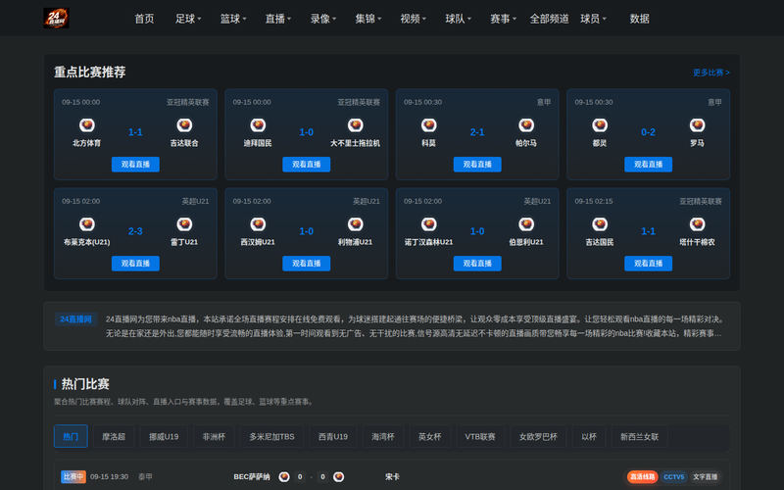Screen dimensions: 784x490
Task: Open the 球员 dropdown menu
Action: (x=593, y=19)
